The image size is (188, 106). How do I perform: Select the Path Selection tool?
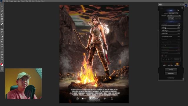2,50
